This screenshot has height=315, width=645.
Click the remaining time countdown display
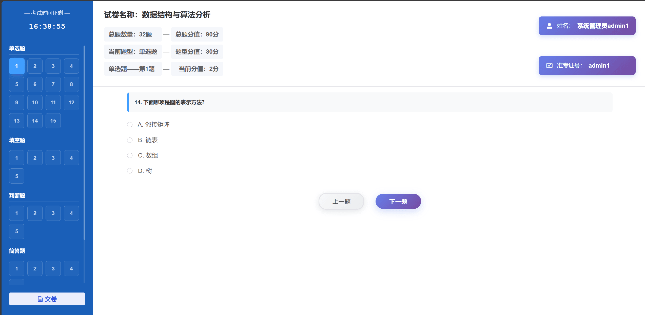tap(47, 26)
